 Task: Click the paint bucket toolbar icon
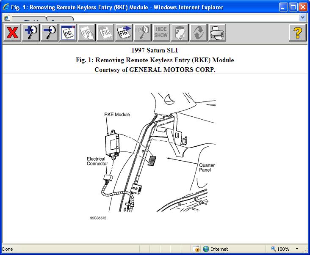(180, 33)
